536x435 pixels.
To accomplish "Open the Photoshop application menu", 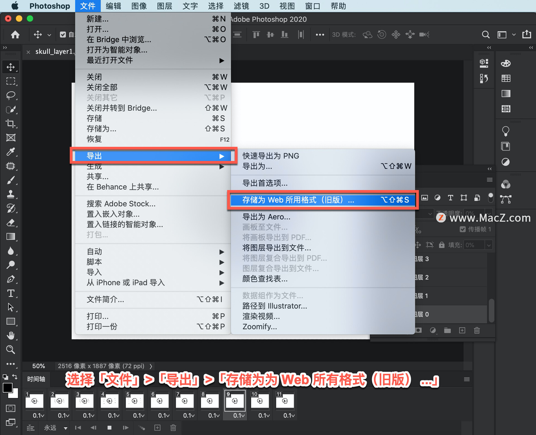I will coord(50,6).
